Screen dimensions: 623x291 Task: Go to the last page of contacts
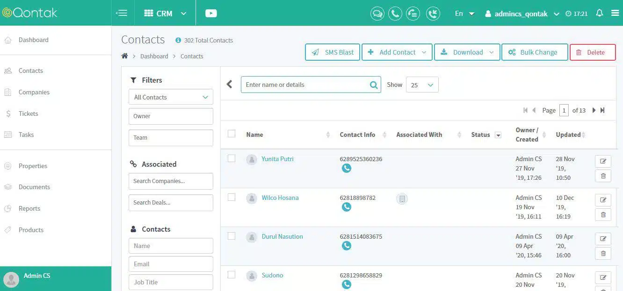coord(602,110)
